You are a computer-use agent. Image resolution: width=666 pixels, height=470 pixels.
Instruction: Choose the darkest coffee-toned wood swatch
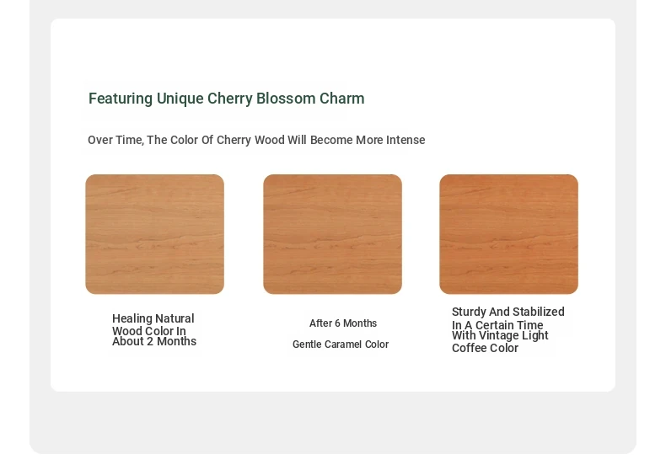[x=509, y=234]
